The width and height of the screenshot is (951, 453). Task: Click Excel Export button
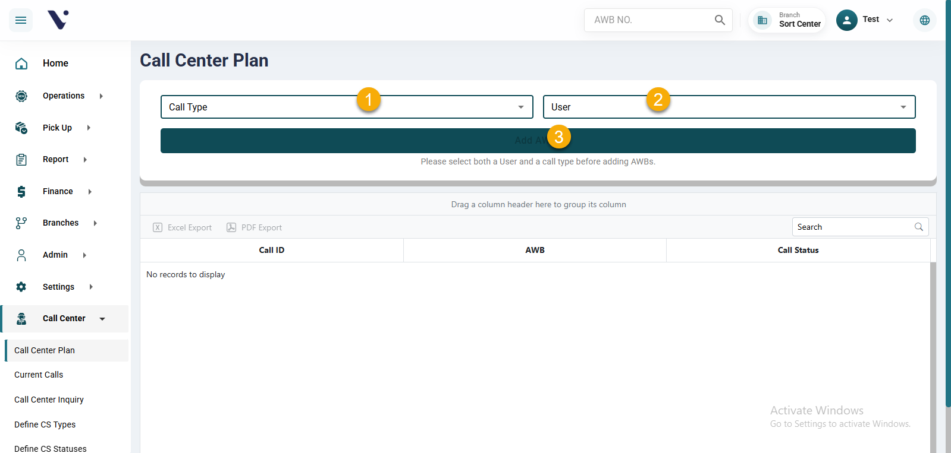[x=183, y=227]
